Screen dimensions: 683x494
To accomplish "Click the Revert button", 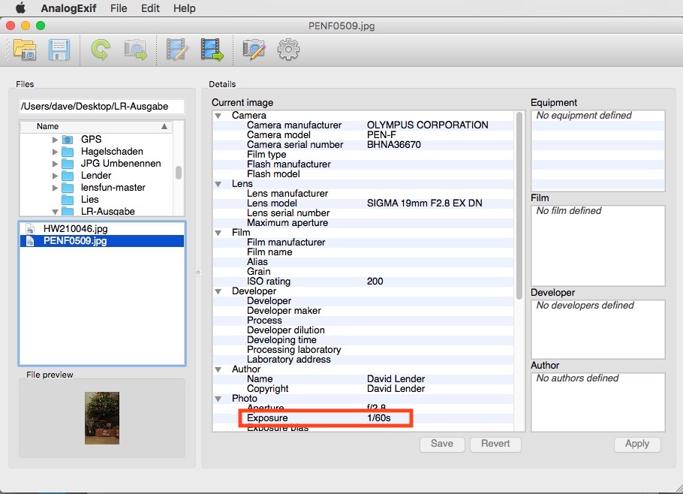I will [495, 444].
